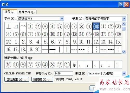This screenshot has width=130, height=93.
Task: Select the thick horizontal line symbol
Action: click(52, 49)
